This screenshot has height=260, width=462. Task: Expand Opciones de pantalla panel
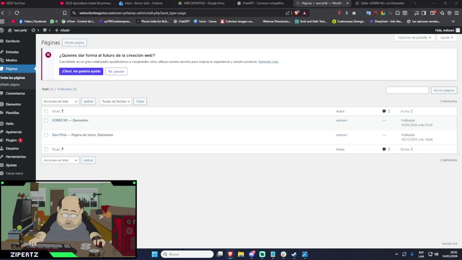[x=414, y=38]
